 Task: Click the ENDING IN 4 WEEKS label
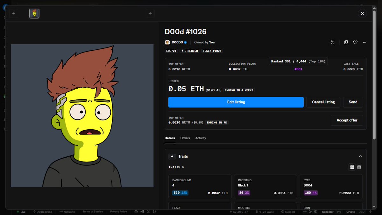(x=239, y=90)
